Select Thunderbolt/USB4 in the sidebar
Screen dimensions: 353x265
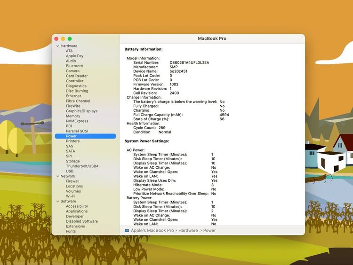(x=82, y=166)
